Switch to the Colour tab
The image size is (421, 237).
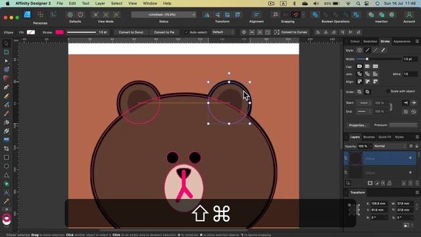[x=355, y=41]
